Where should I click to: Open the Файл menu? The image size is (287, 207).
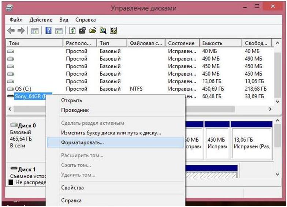tap(16, 20)
